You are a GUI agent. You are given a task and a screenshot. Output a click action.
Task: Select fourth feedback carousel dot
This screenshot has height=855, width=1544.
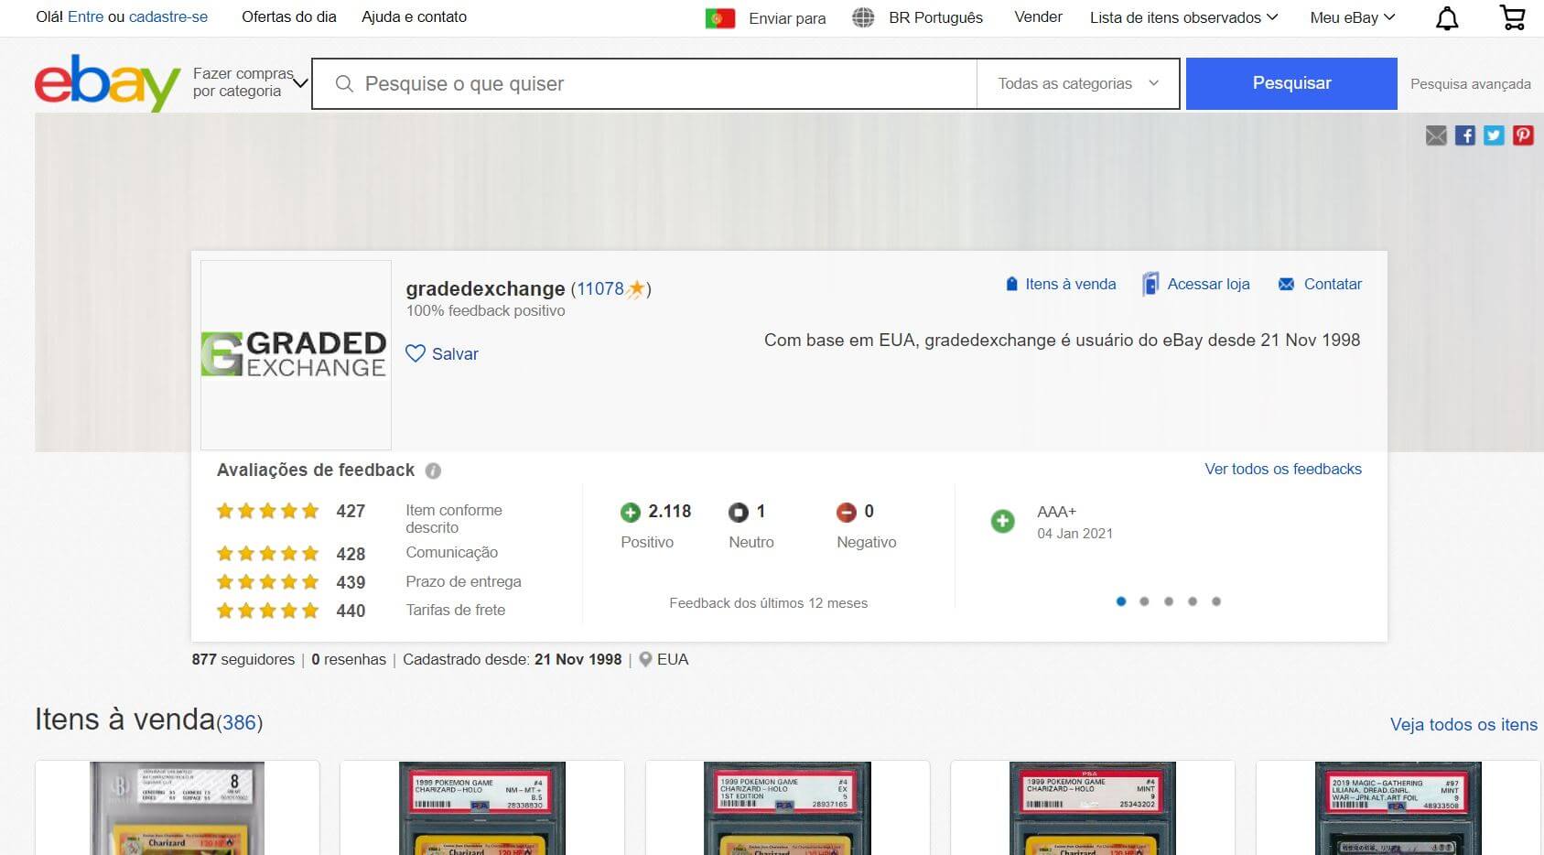click(x=1193, y=601)
